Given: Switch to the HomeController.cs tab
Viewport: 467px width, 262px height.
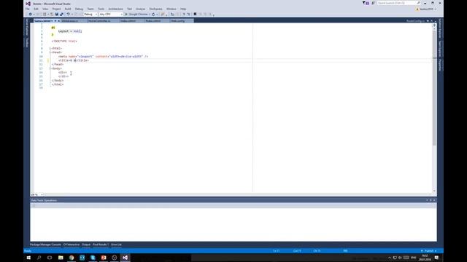Looking at the screenshot, I should point(103,21).
